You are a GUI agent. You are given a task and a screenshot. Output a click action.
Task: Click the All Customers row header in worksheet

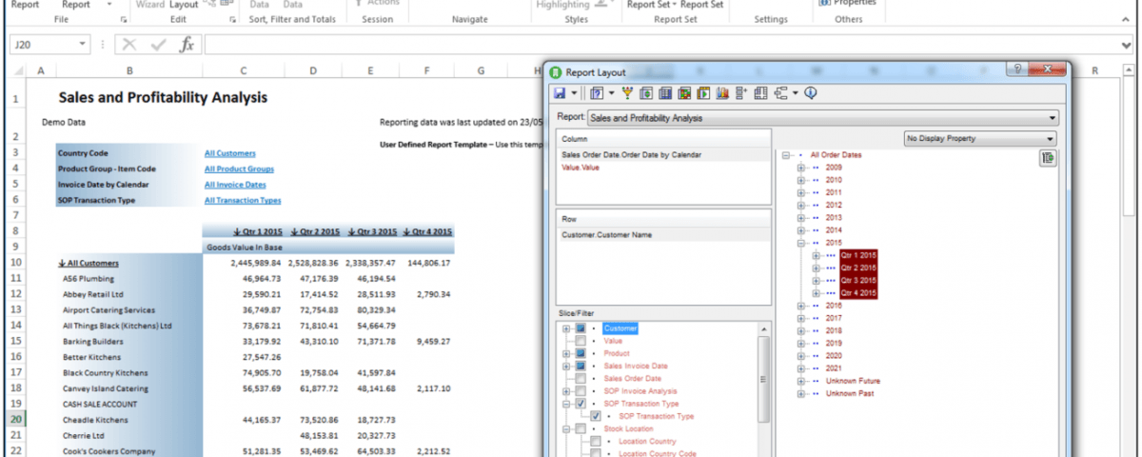click(89, 264)
